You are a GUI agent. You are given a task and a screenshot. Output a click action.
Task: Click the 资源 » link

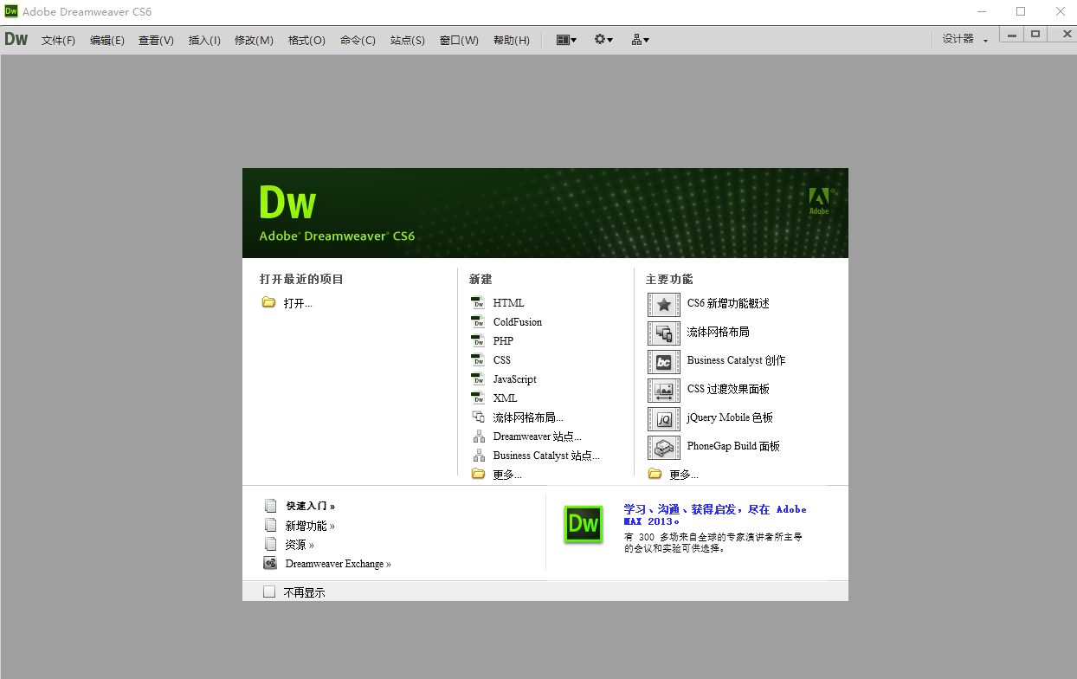click(x=300, y=545)
